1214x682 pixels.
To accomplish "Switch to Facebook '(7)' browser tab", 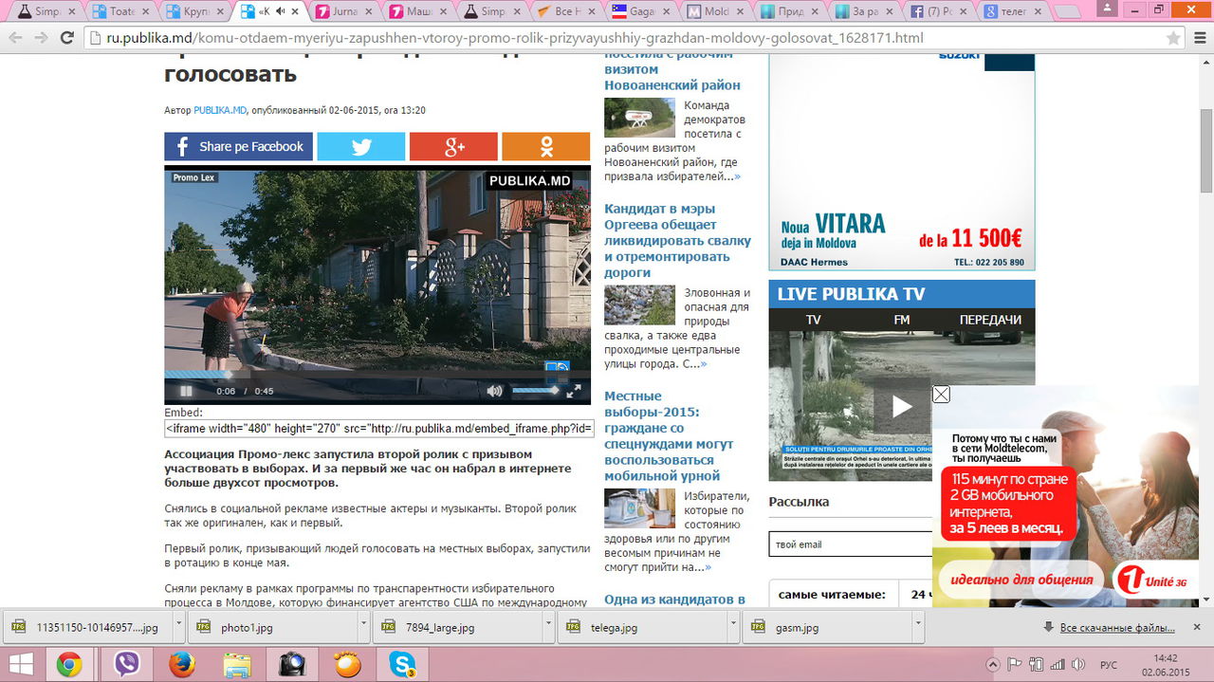I will (x=938, y=11).
